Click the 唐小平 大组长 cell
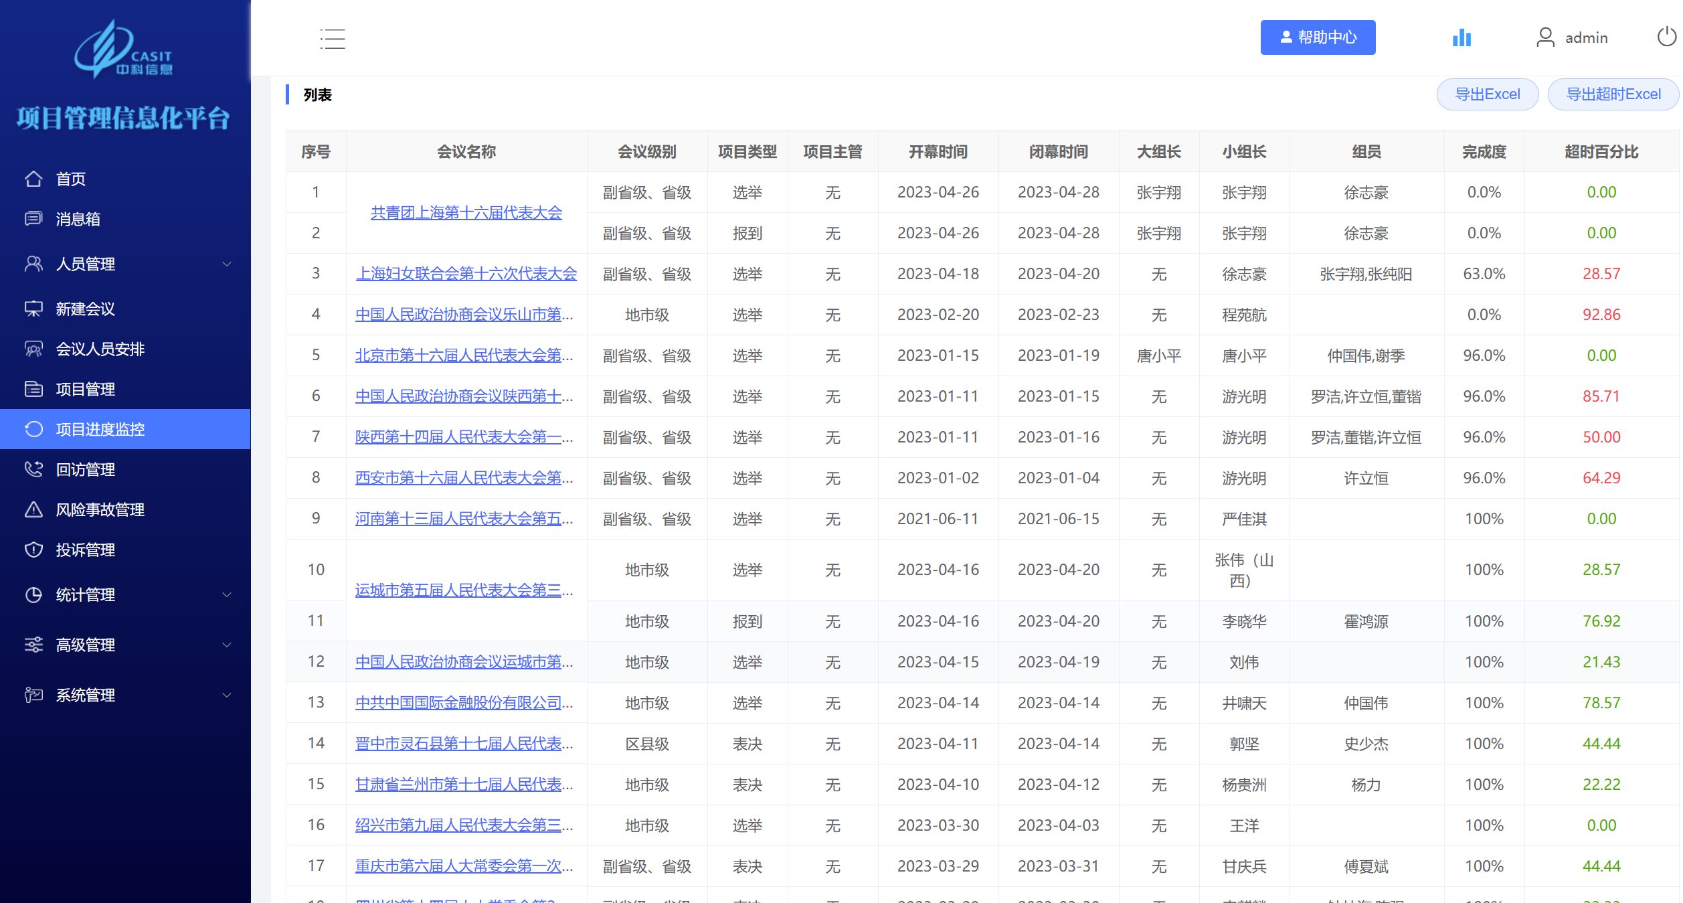This screenshot has height=903, width=1683. [1159, 355]
